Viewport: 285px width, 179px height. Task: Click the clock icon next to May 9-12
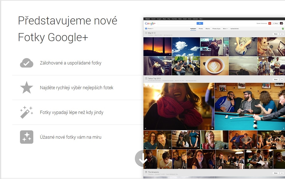coord(146,33)
